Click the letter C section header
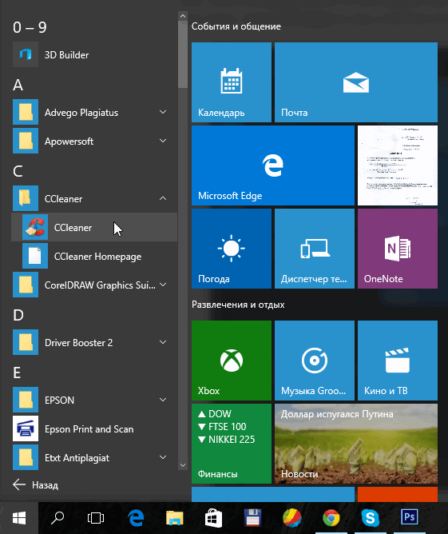The image size is (448, 534). [18, 171]
